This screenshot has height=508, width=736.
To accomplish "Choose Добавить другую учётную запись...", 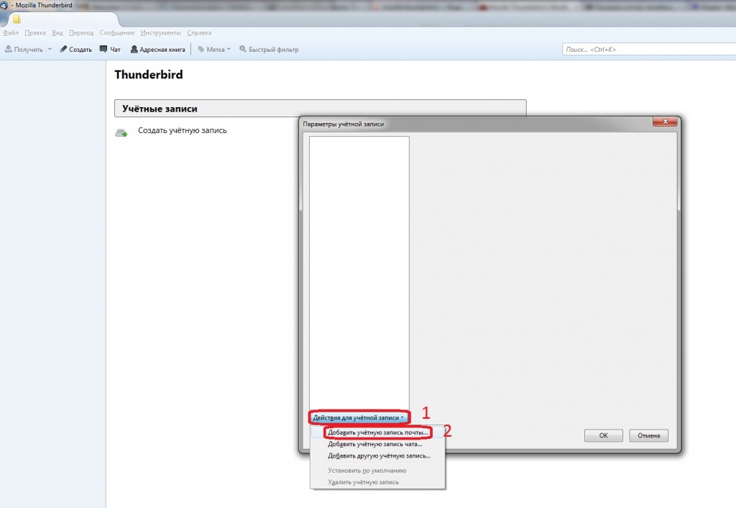I will pyautogui.click(x=379, y=456).
